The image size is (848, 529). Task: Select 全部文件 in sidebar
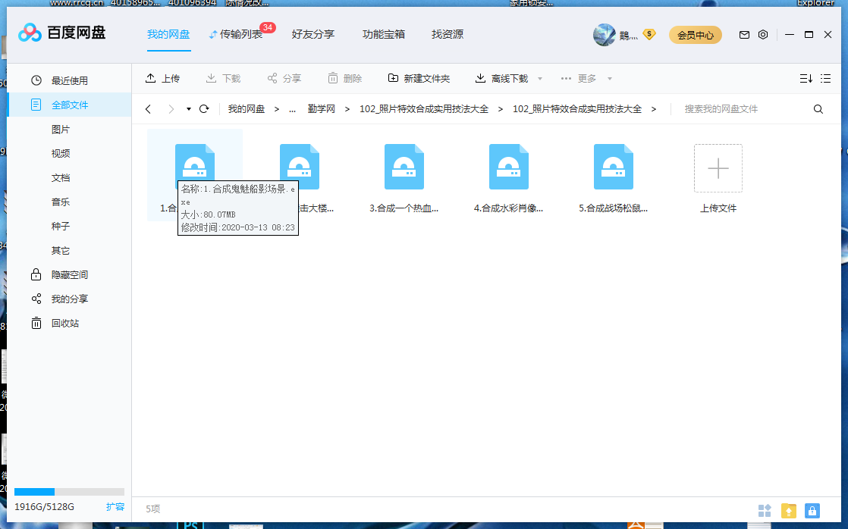pyautogui.click(x=69, y=105)
